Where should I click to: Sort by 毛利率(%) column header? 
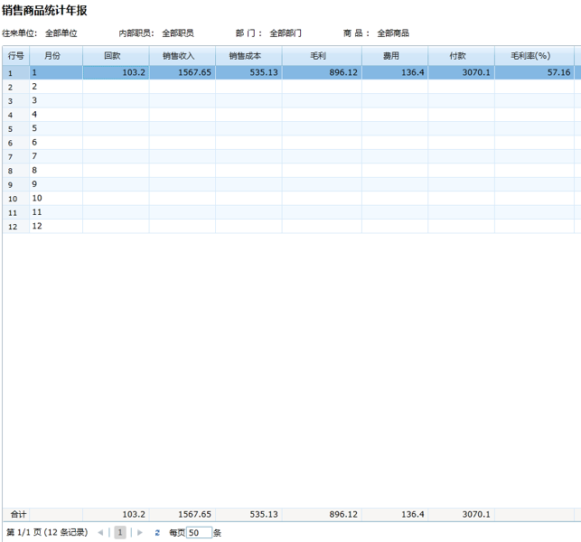(533, 56)
